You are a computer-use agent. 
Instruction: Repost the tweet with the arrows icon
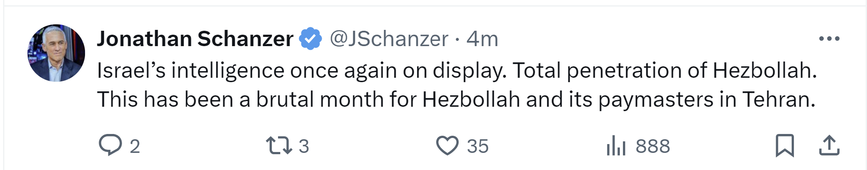coord(279,145)
